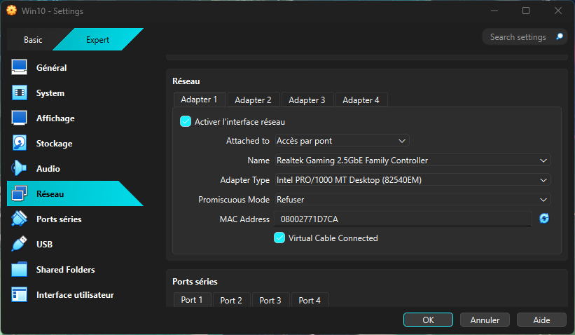Open the Audio speaker icon

point(20,169)
